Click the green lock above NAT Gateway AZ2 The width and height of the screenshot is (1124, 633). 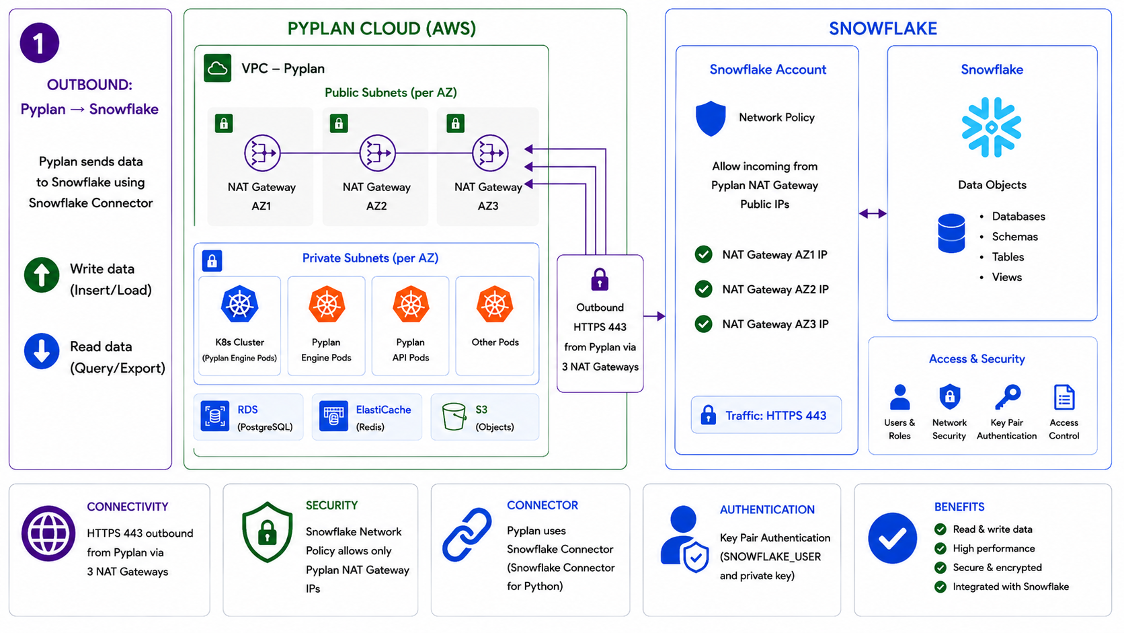click(x=339, y=123)
